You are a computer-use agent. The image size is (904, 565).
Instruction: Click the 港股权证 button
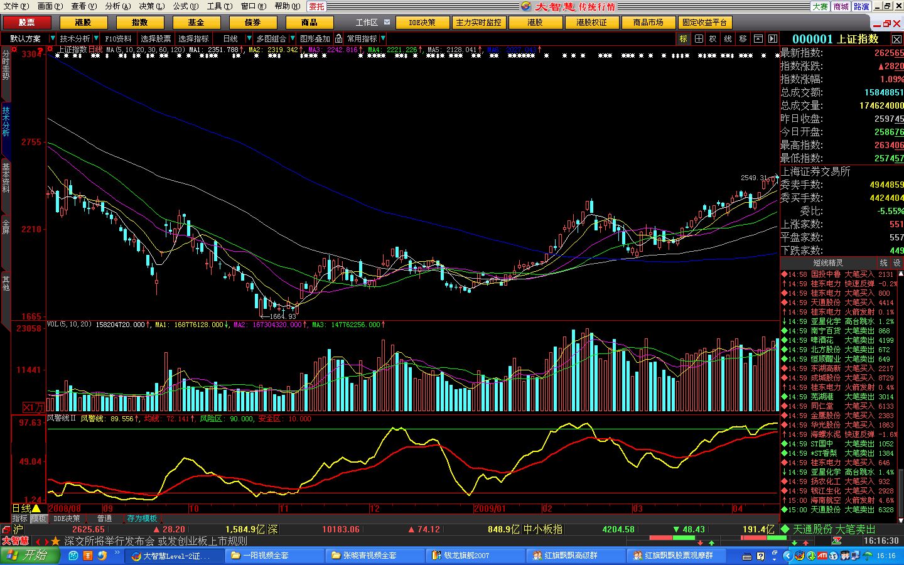(591, 23)
